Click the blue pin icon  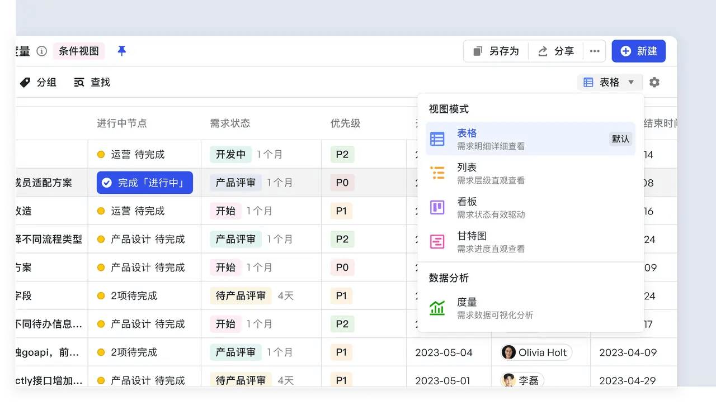point(121,51)
